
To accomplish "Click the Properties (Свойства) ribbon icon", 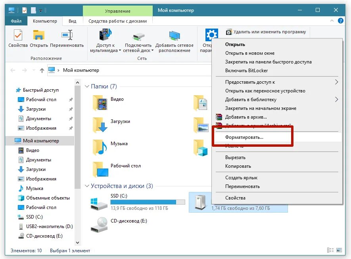I will tap(18, 35).
